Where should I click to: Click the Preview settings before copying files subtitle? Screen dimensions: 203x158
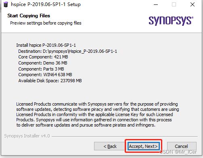pos(46,23)
